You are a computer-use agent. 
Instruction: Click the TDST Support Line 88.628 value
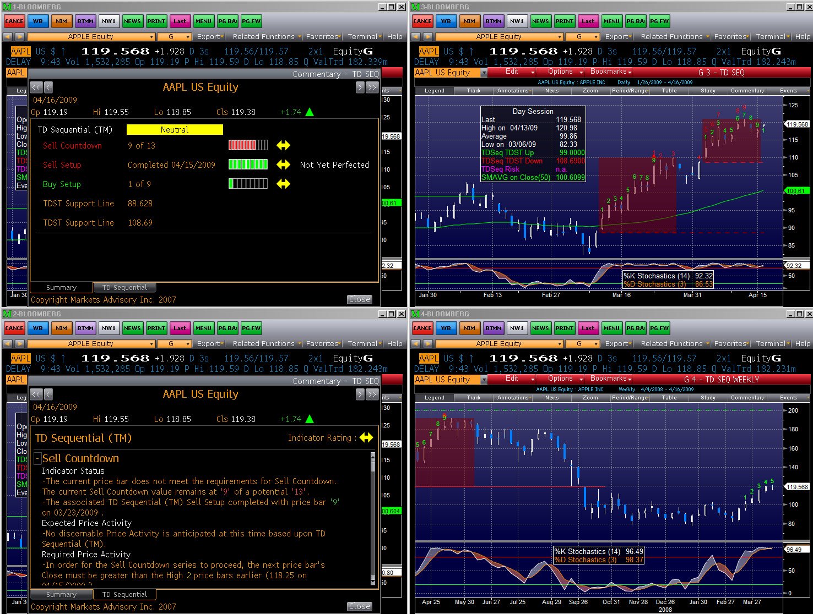tap(140, 204)
